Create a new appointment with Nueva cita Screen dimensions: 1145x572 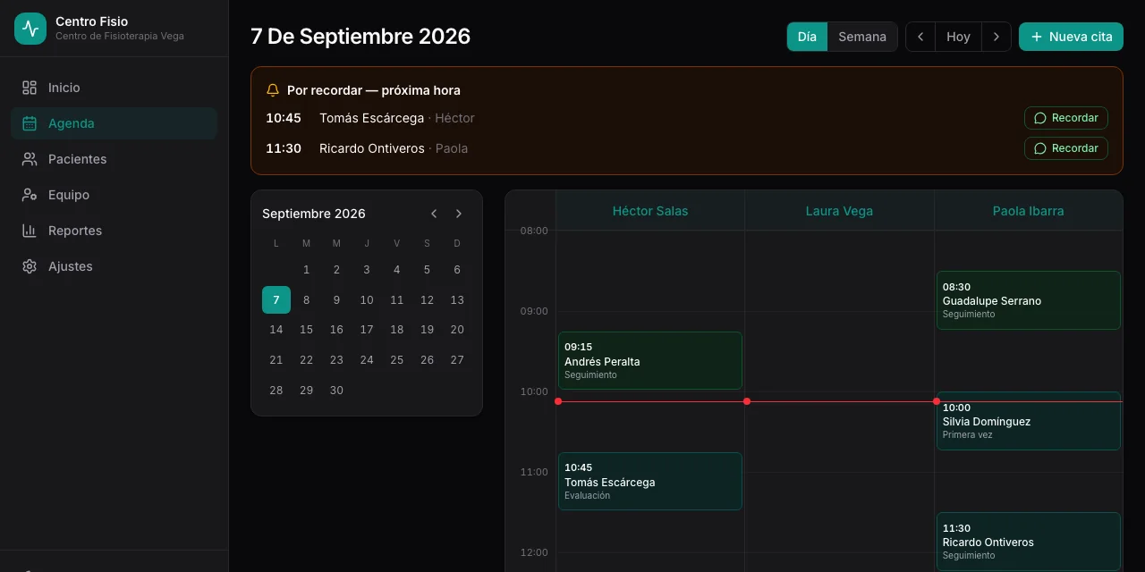pyautogui.click(x=1071, y=37)
